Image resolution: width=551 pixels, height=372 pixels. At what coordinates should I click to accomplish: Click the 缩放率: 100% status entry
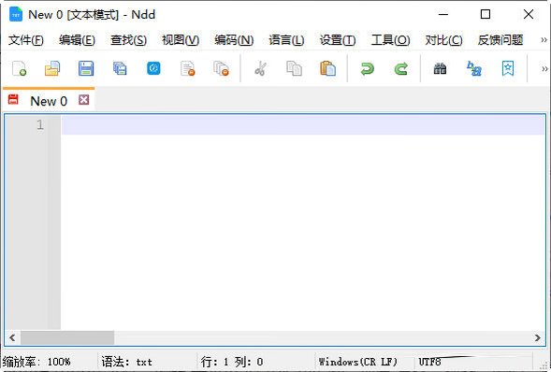click(x=36, y=362)
